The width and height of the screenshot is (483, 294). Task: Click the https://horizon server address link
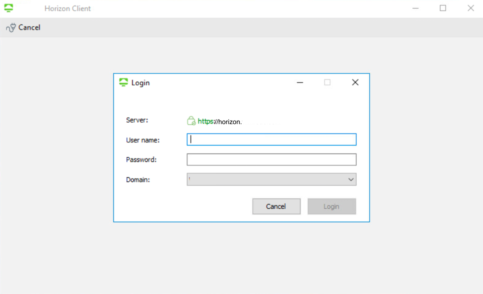point(219,121)
